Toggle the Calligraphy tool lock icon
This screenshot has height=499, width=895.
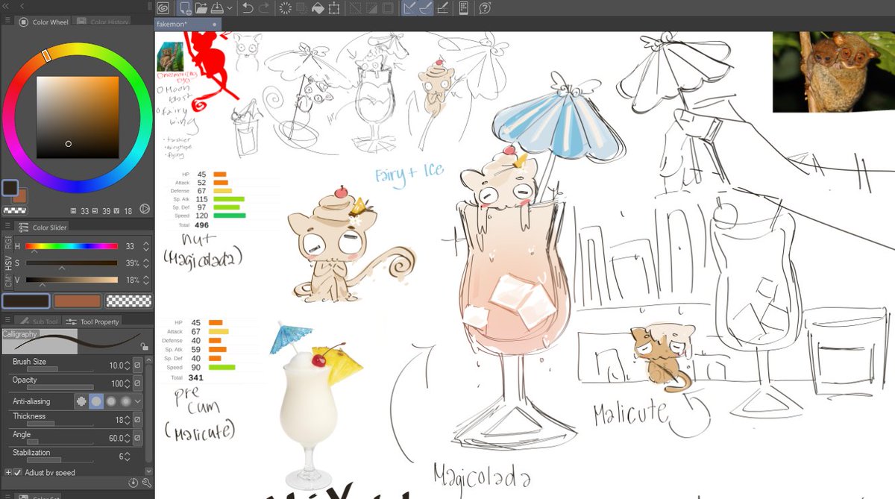pos(144,346)
